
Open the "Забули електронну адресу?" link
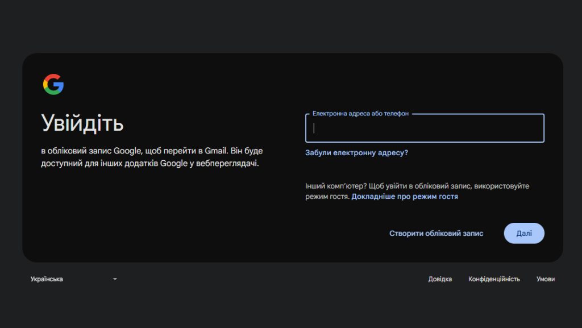pos(356,152)
